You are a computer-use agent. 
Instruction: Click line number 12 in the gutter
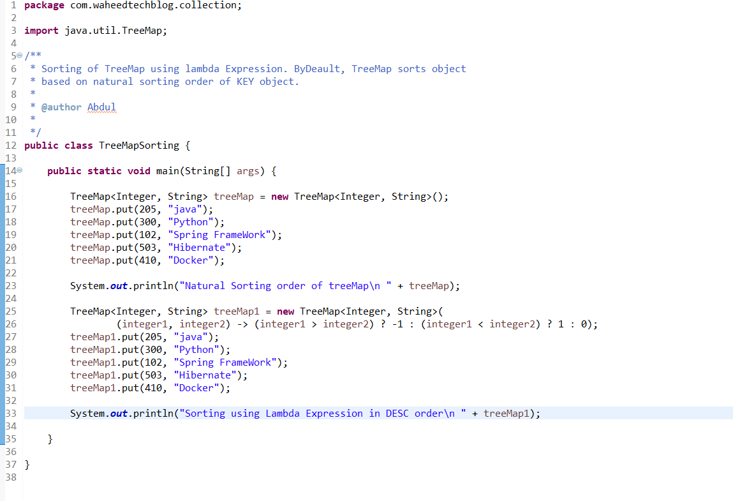11,145
